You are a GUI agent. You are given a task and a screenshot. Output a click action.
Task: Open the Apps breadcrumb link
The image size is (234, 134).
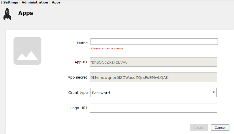pyautogui.click(x=56, y=2)
